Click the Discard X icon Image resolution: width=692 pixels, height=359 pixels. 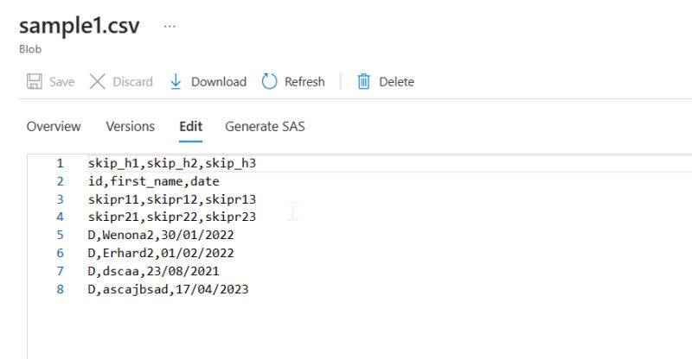pos(97,81)
